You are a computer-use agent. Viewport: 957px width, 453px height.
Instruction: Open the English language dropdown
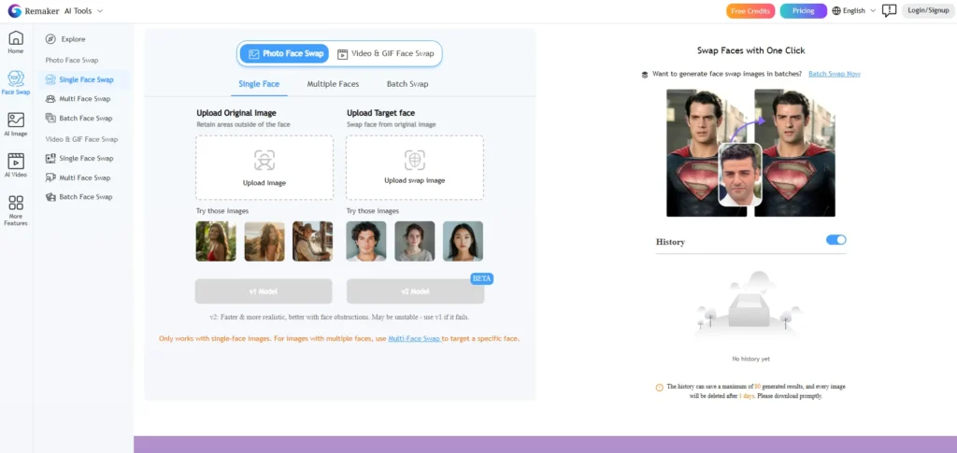point(854,11)
